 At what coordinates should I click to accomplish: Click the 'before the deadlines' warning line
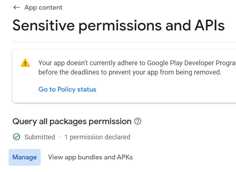tap(130, 72)
